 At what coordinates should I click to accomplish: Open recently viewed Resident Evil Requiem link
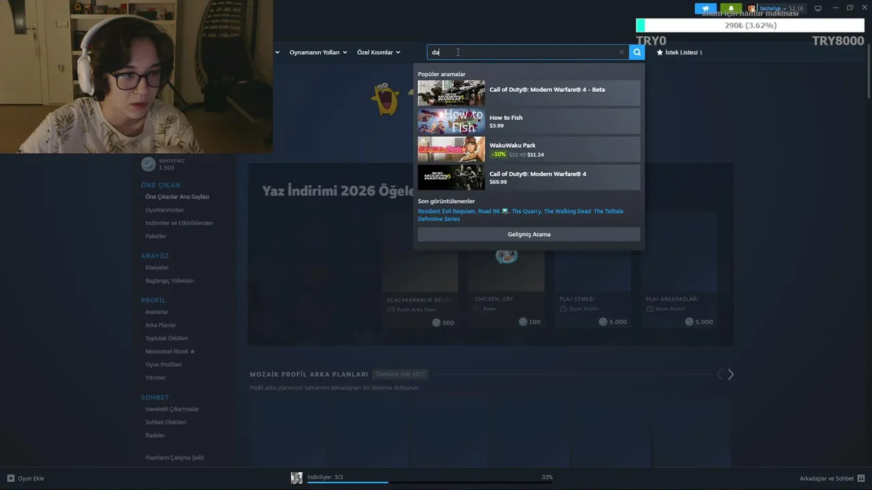pos(446,211)
